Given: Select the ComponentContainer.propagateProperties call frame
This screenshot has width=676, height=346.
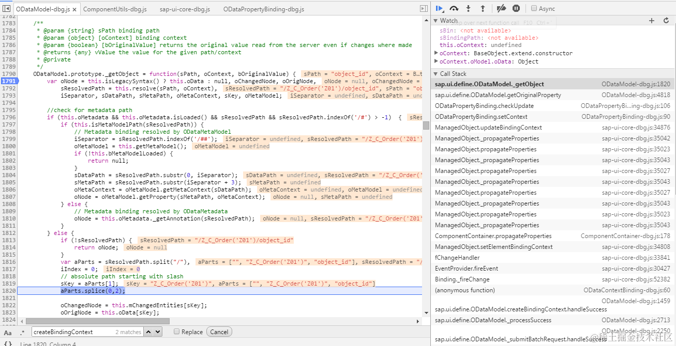Looking at the screenshot, I should point(553,236).
